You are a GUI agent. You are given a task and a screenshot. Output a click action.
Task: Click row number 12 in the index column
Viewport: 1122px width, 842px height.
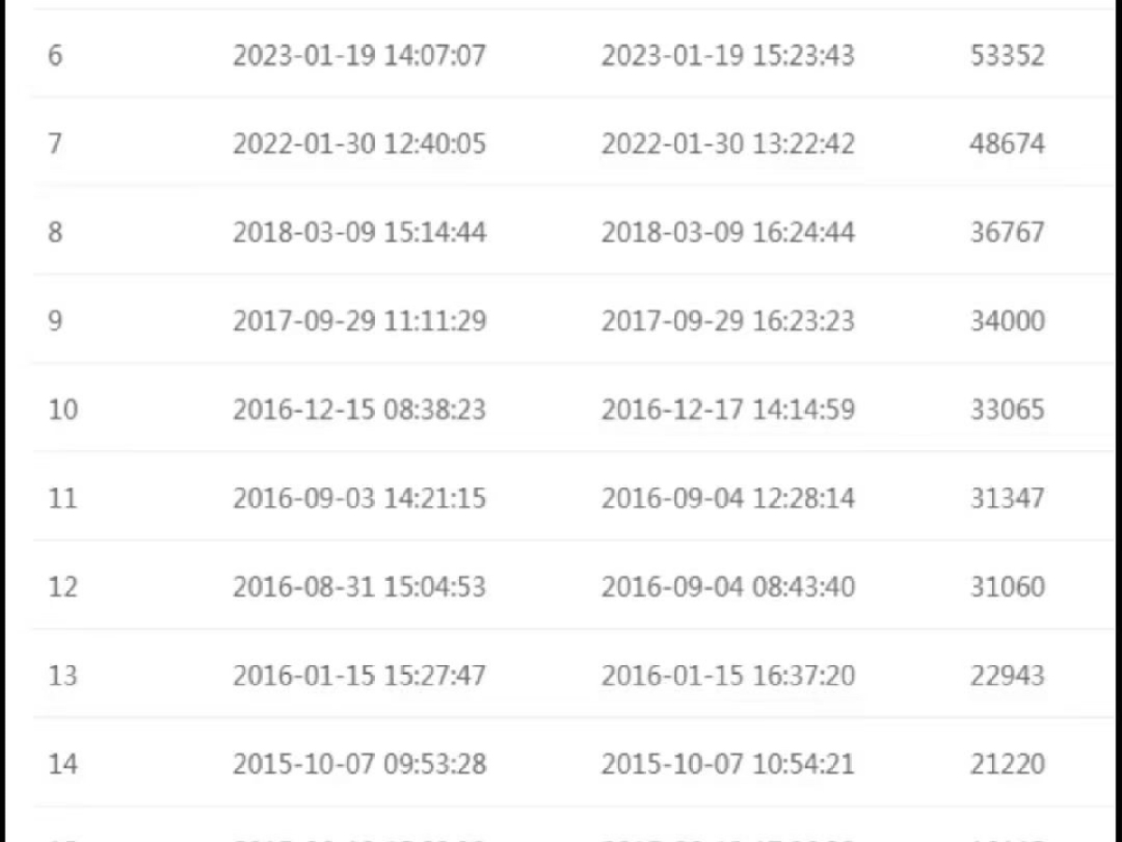(63, 587)
